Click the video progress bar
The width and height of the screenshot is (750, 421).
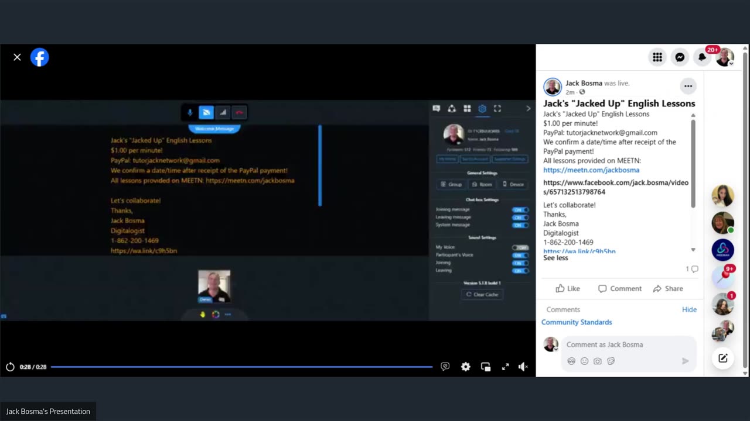241,367
